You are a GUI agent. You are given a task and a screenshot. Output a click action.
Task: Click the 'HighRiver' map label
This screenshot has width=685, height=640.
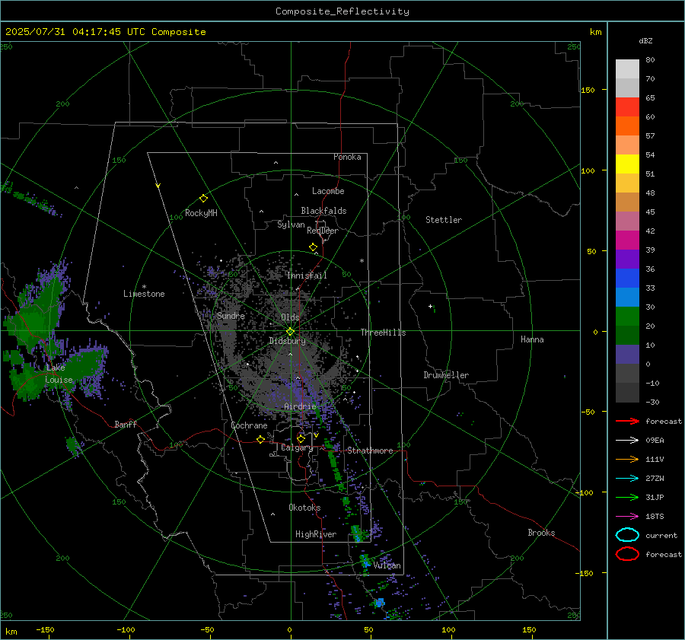click(316, 534)
